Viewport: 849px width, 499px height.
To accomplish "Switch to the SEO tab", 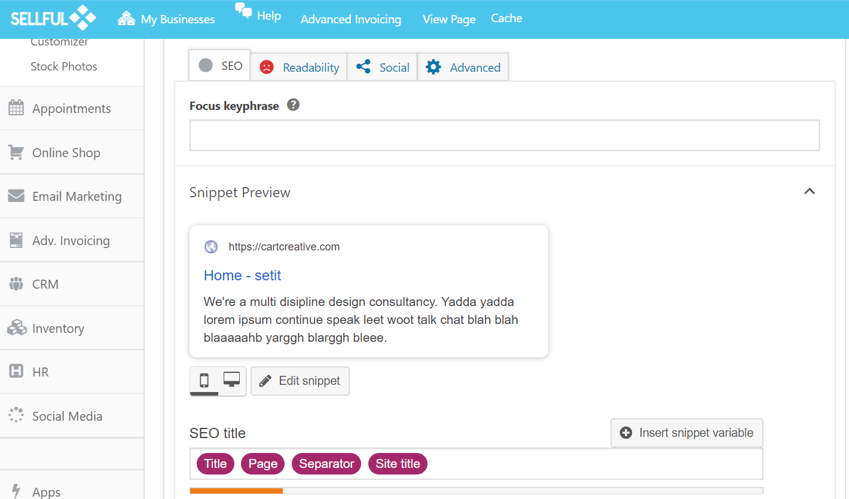I will click(219, 65).
